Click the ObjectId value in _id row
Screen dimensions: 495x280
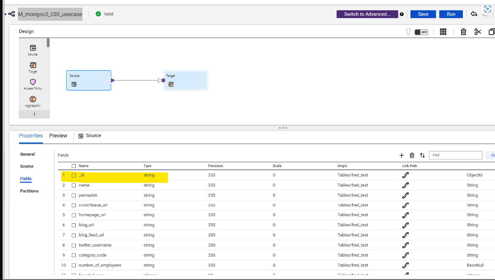point(474,175)
